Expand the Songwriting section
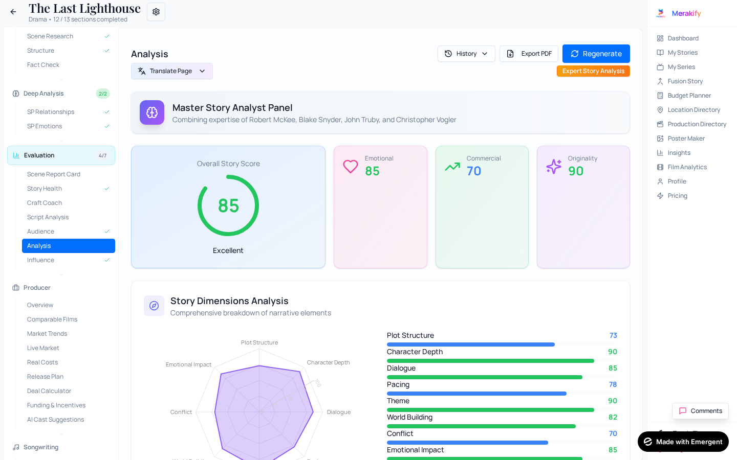Screen dimensions: 737x460 [61, 447]
